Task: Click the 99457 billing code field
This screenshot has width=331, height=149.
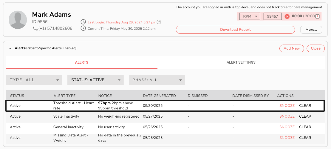Action: (273, 16)
